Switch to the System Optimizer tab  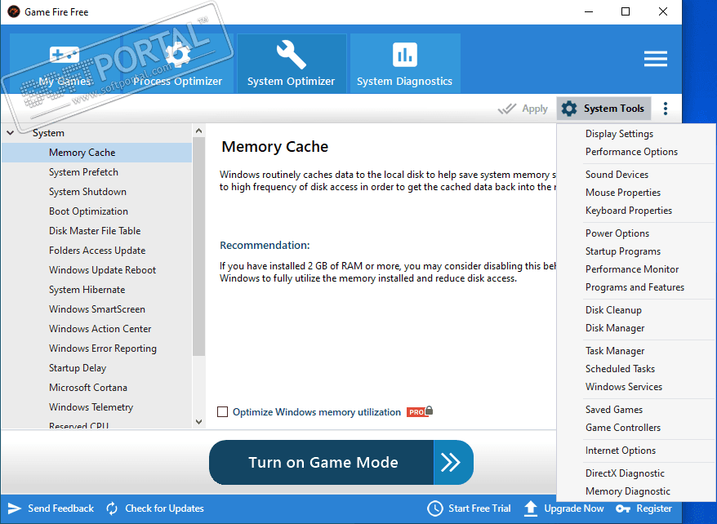(x=292, y=64)
